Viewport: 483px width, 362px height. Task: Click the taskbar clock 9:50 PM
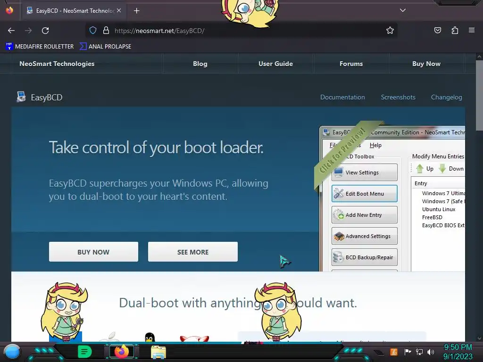pos(458,347)
